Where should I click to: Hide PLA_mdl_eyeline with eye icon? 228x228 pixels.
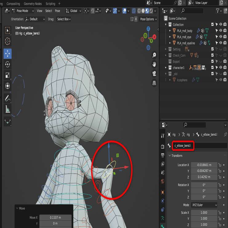click(221, 42)
